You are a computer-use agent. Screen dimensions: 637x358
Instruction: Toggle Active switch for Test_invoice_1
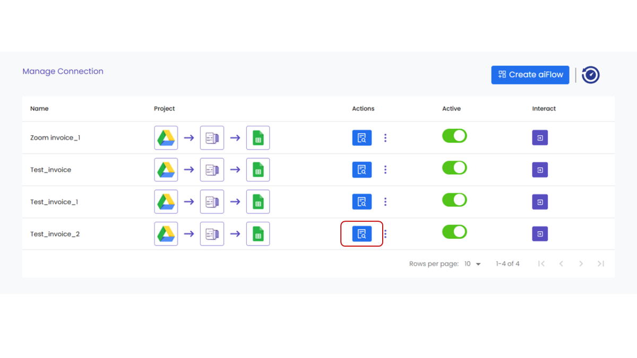click(x=454, y=200)
